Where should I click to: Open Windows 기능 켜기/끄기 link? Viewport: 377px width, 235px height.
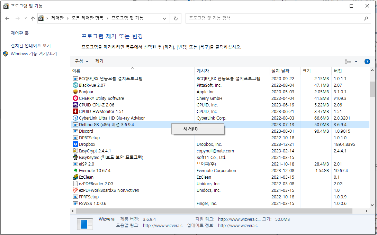click(34, 54)
